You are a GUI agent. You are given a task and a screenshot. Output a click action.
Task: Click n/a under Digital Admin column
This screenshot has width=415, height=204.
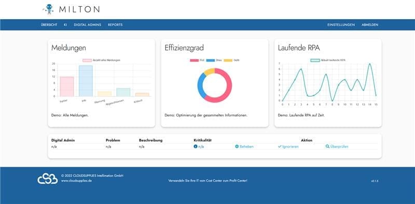pos(54,147)
